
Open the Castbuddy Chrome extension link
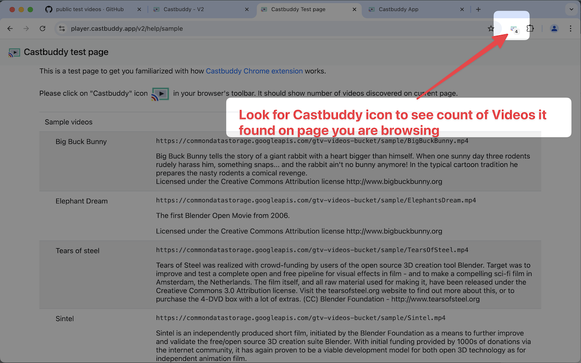pos(254,71)
